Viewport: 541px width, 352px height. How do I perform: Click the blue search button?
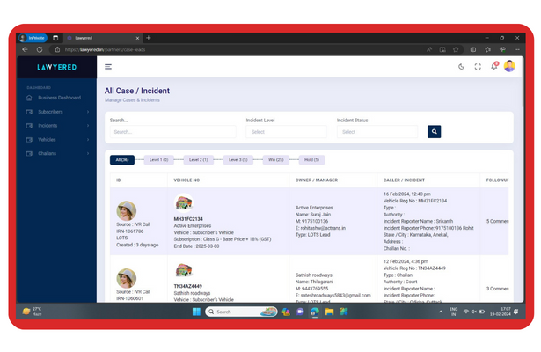pos(434,132)
